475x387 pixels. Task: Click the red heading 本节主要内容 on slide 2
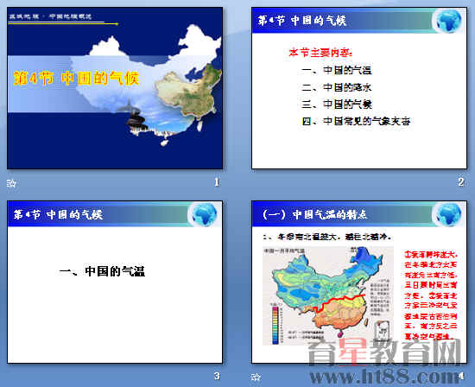click(x=320, y=53)
